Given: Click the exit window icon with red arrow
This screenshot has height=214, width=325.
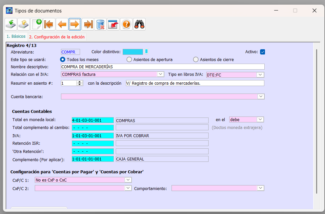Looking at the screenshot, I should pyautogui.click(x=113, y=24).
